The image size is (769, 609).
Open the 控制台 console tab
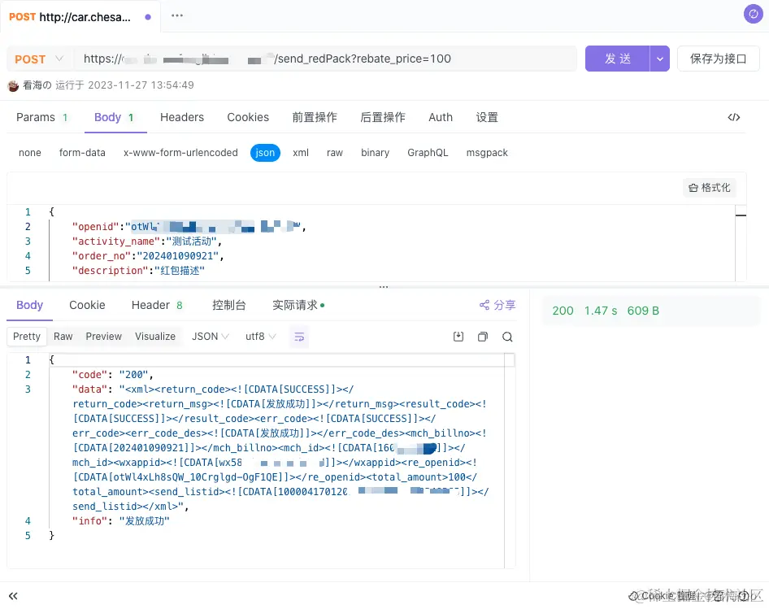[x=229, y=305]
